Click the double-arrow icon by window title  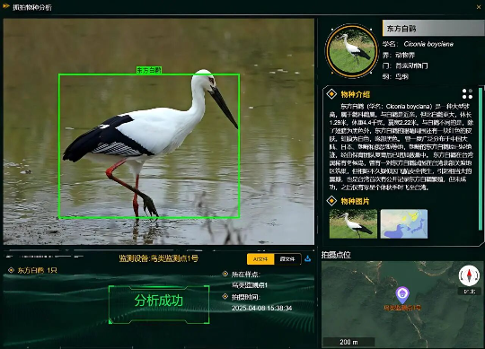[x=6, y=6]
